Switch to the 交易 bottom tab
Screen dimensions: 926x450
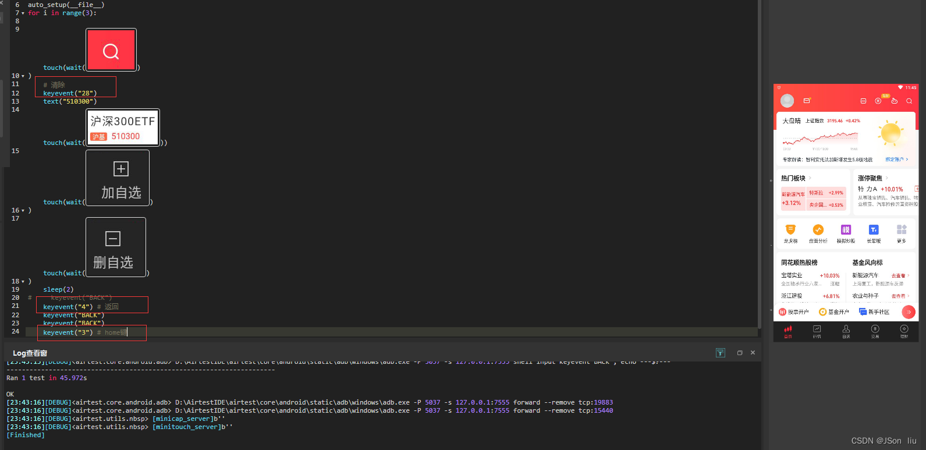coord(875,332)
